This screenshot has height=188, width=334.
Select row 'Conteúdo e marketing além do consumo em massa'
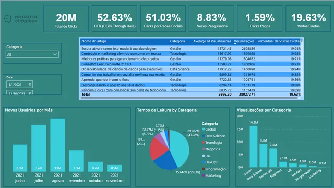pos(190,53)
